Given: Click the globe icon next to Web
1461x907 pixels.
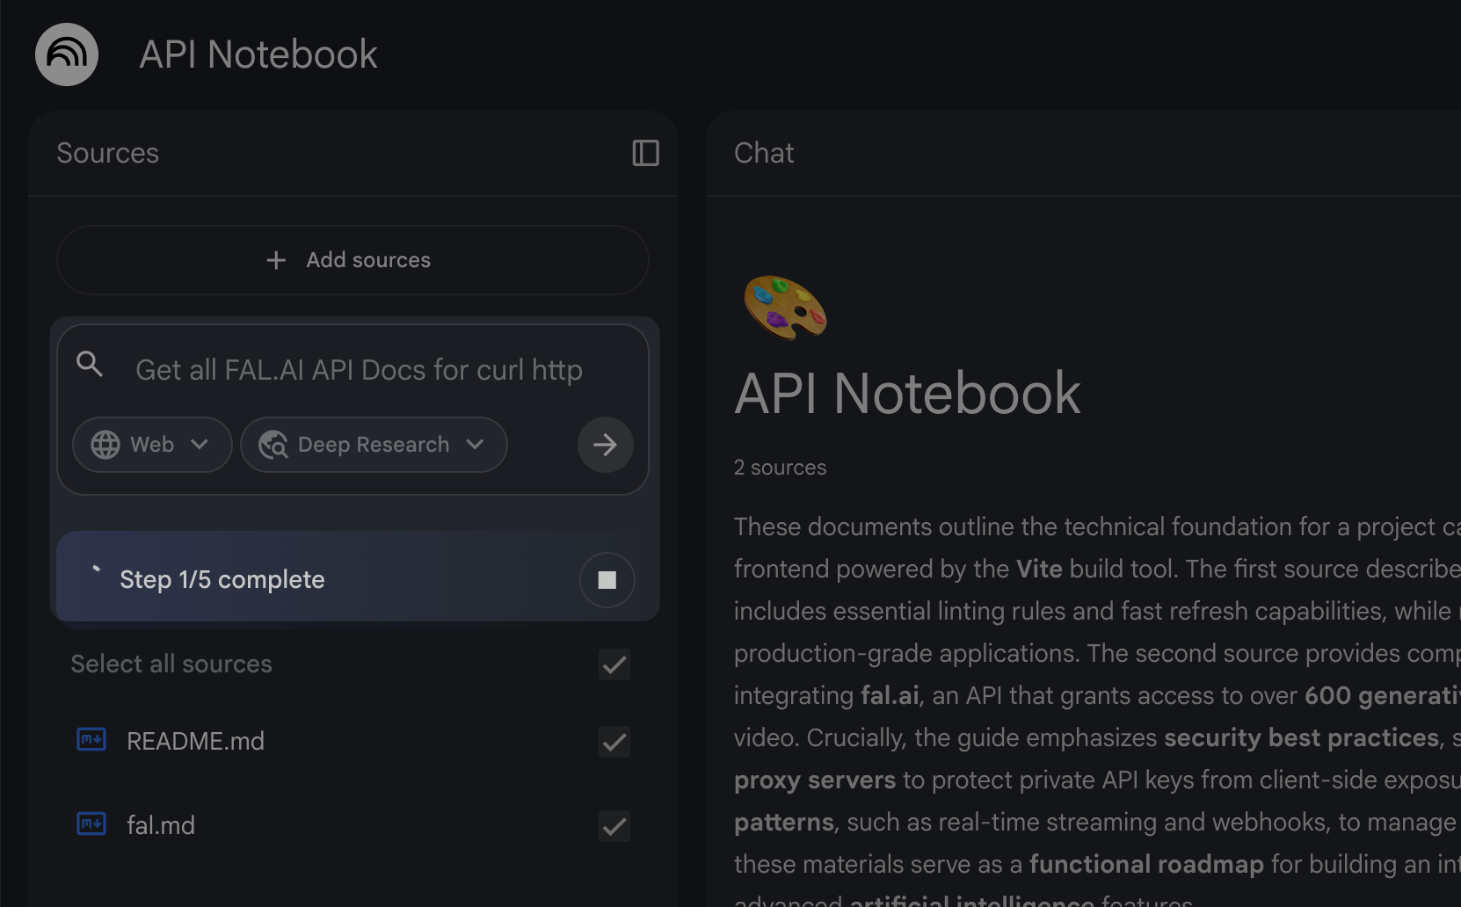Looking at the screenshot, I should click(x=105, y=445).
